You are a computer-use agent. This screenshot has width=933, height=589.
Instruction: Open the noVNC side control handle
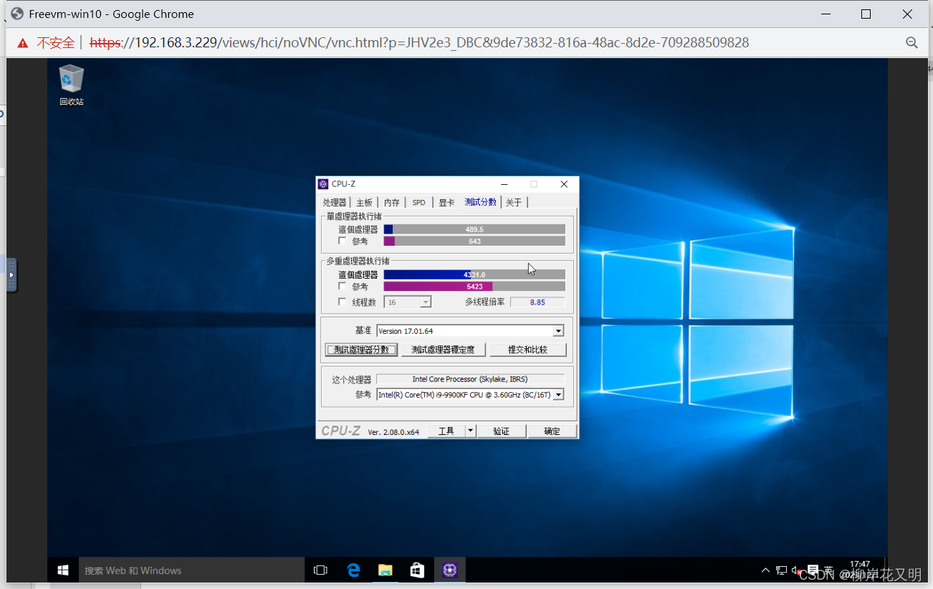click(x=11, y=275)
